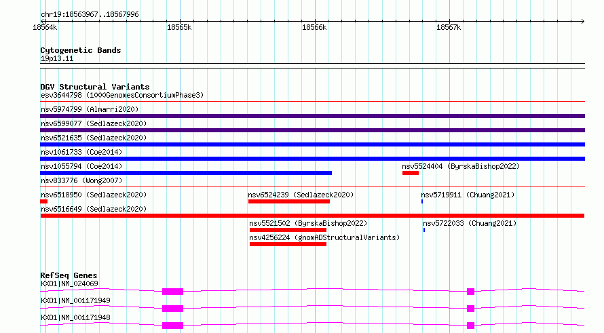The width and height of the screenshot is (604, 333).
Task: Click the nsv5521502 ByrskaBishop2022 red bar
Action: point(288,230)
